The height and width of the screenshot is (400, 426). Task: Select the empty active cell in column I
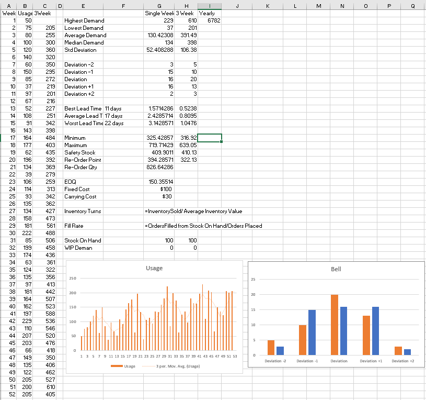click(210, 138)
